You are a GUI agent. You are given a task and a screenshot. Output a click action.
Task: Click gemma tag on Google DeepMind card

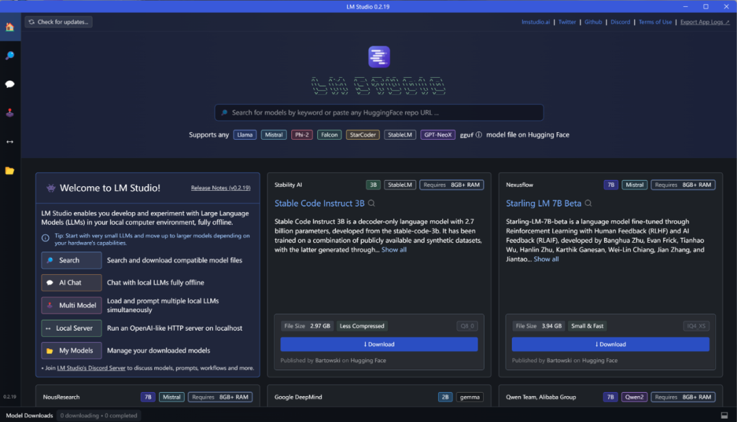tap(469, 397)
